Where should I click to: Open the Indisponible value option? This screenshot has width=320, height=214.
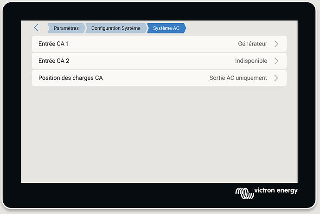(x=251, y=61)
